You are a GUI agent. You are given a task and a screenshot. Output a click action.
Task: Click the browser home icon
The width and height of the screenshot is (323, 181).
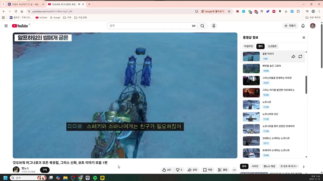22,11
